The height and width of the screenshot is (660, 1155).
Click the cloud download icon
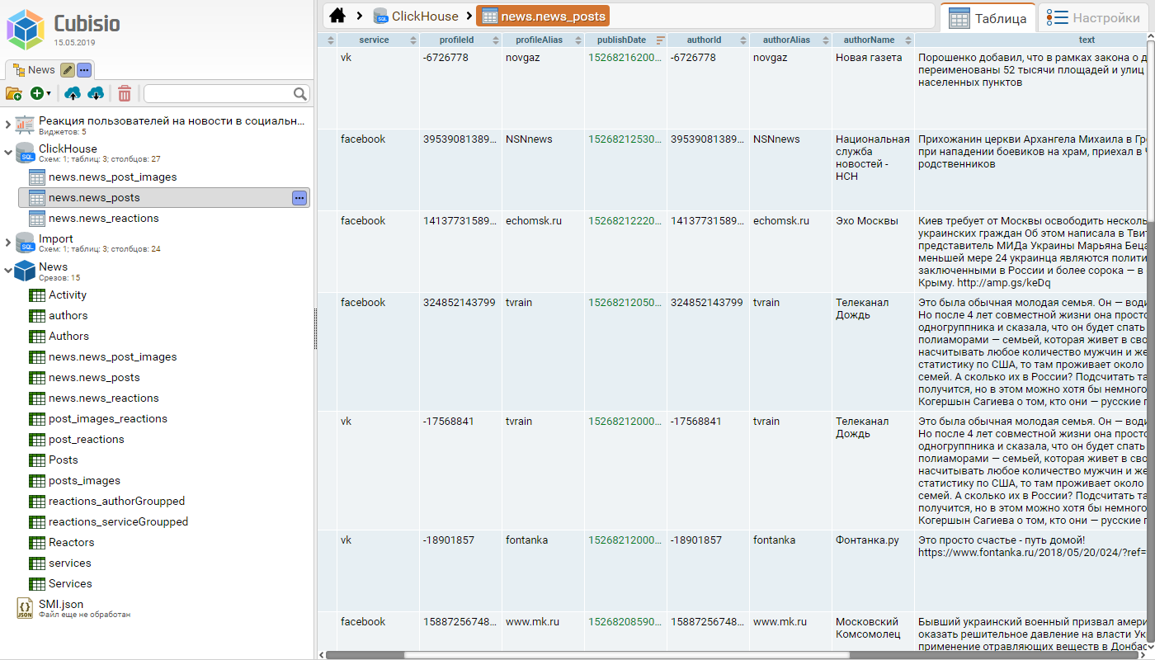96,94
